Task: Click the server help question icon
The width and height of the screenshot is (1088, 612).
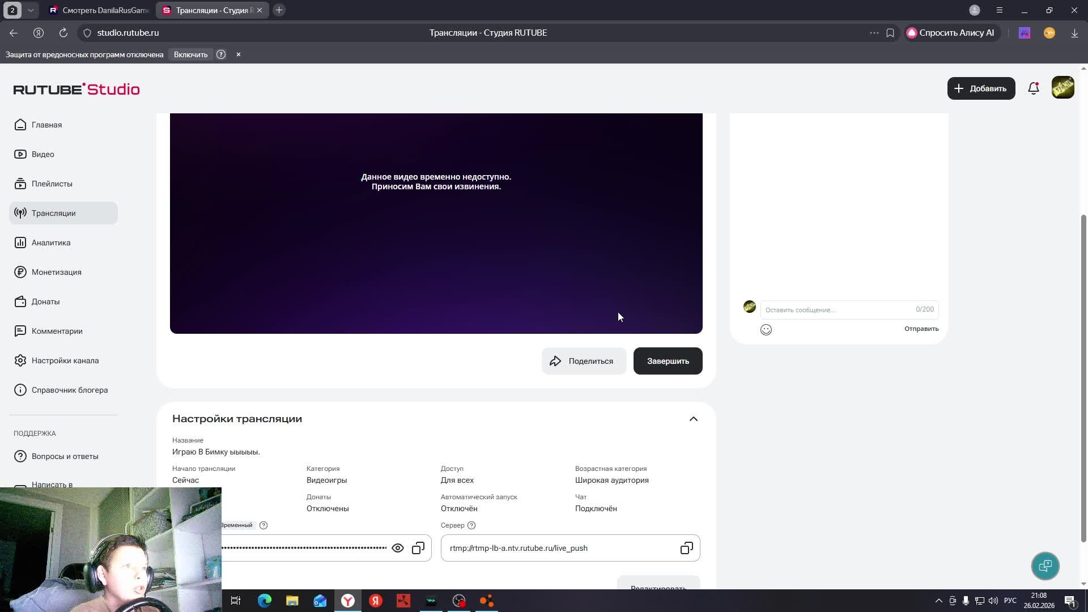Action: point(471,525)
